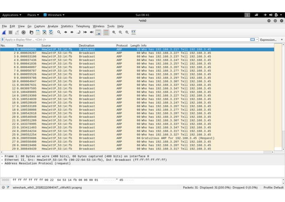
Task: Find a packet with magnifier icon
Action: tap(59, 32)
